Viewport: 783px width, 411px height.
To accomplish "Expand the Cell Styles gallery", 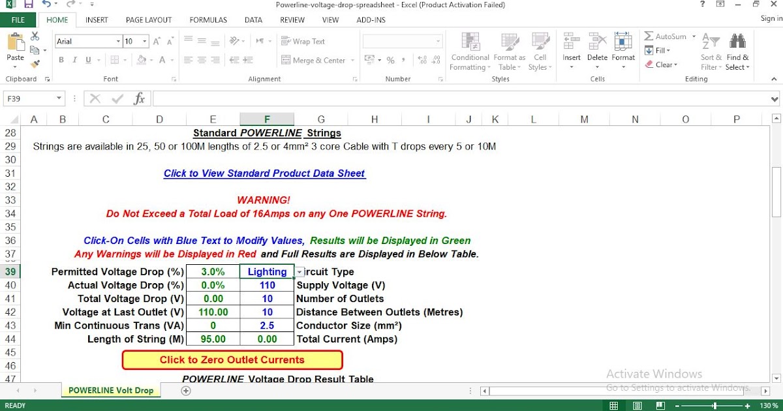I will tap(540, 52).
